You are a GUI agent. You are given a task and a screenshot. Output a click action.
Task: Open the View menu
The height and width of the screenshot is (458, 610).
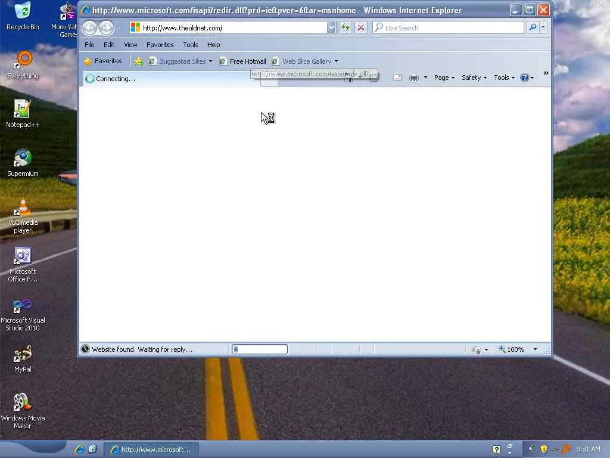tap(130, 45)
